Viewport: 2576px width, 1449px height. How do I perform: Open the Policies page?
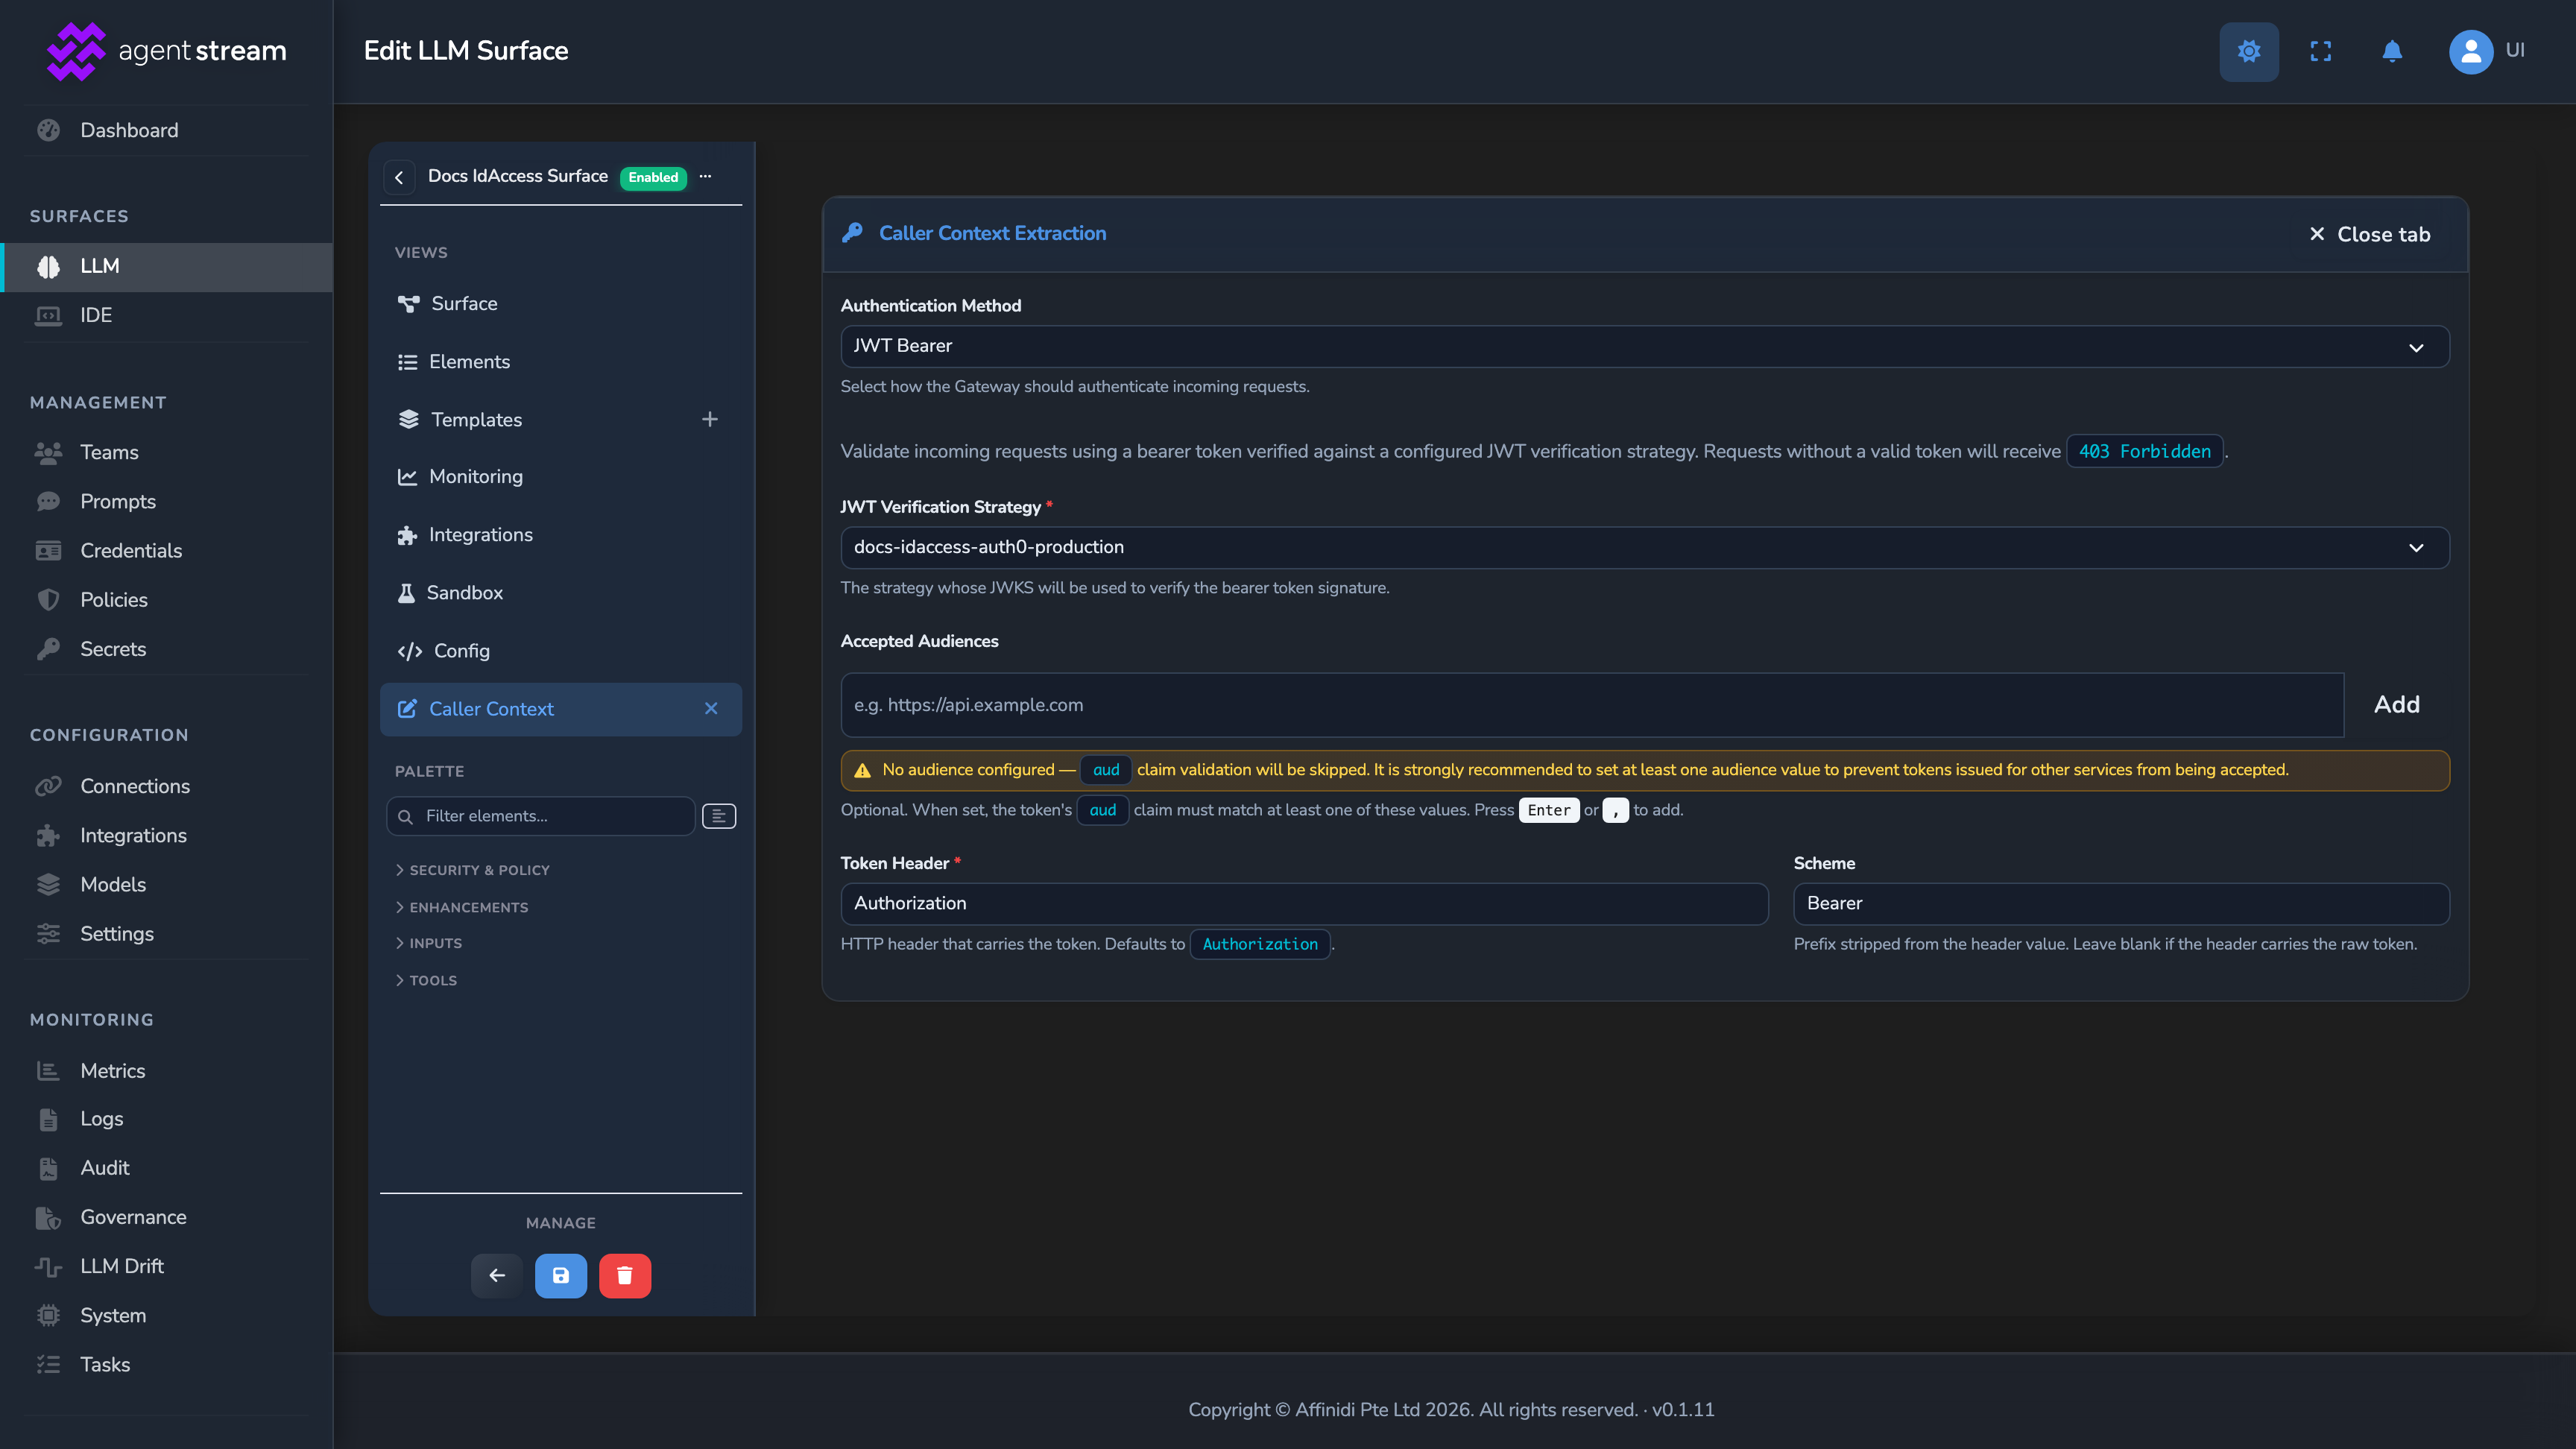[166, 599]
